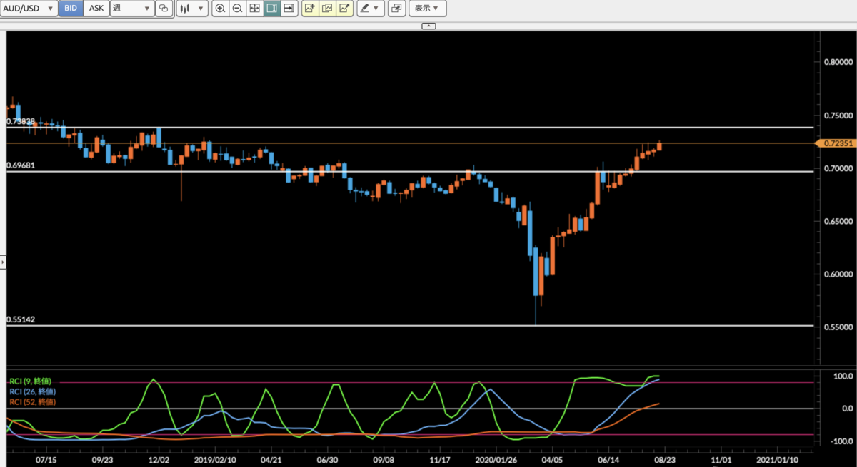Click the pop-out window icon

coord(396,9)
